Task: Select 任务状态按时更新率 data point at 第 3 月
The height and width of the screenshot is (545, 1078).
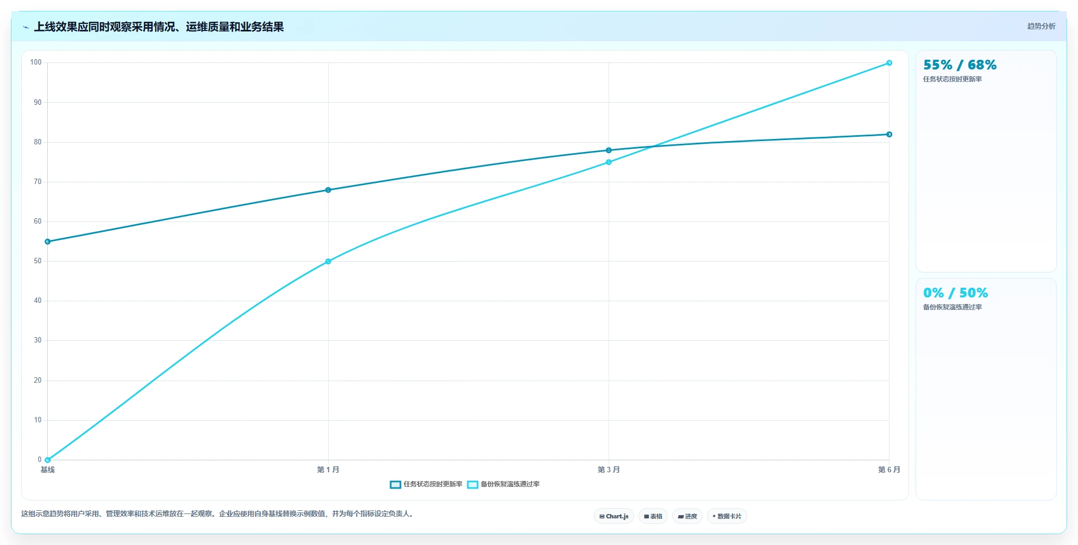Action: click(609, 150)
